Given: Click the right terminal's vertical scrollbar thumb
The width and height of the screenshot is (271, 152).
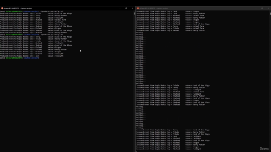Looking at the screenshot, I should coord(270,14).
